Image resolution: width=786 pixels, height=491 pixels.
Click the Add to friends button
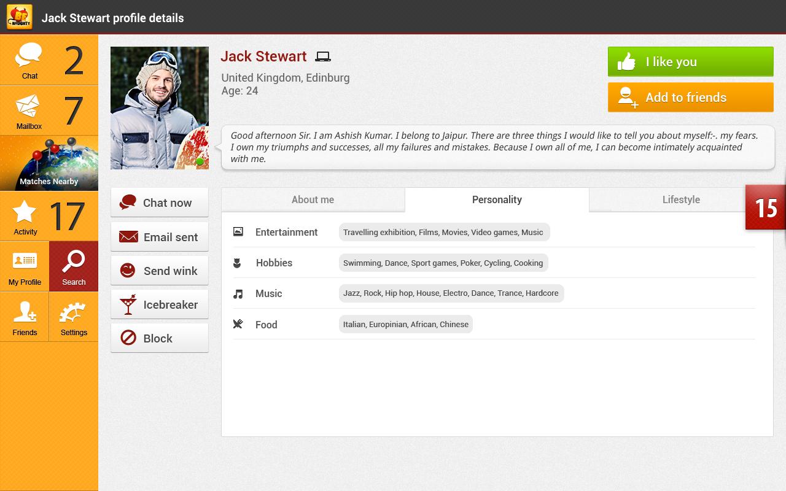[x=690, y=98]
